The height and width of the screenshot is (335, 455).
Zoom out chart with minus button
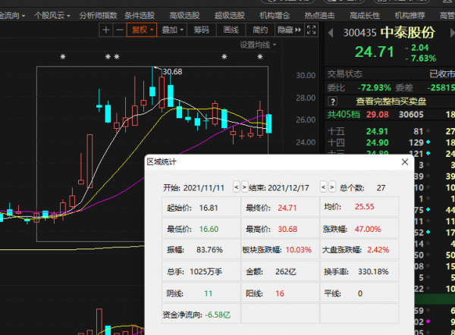tap(120, 30)
